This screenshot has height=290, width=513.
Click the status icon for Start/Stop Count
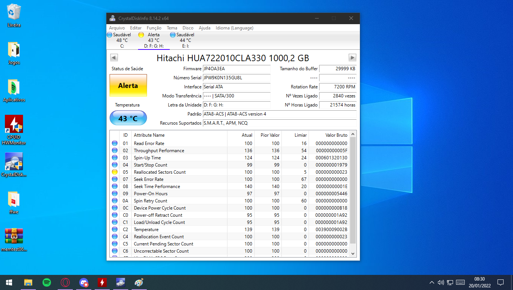[115, 165]
